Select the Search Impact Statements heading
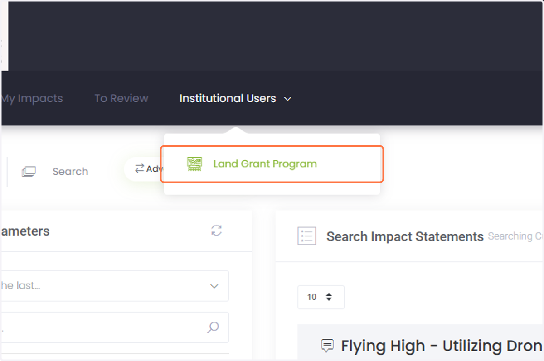This screenshot has height=361, width=544. coord(405,236)
